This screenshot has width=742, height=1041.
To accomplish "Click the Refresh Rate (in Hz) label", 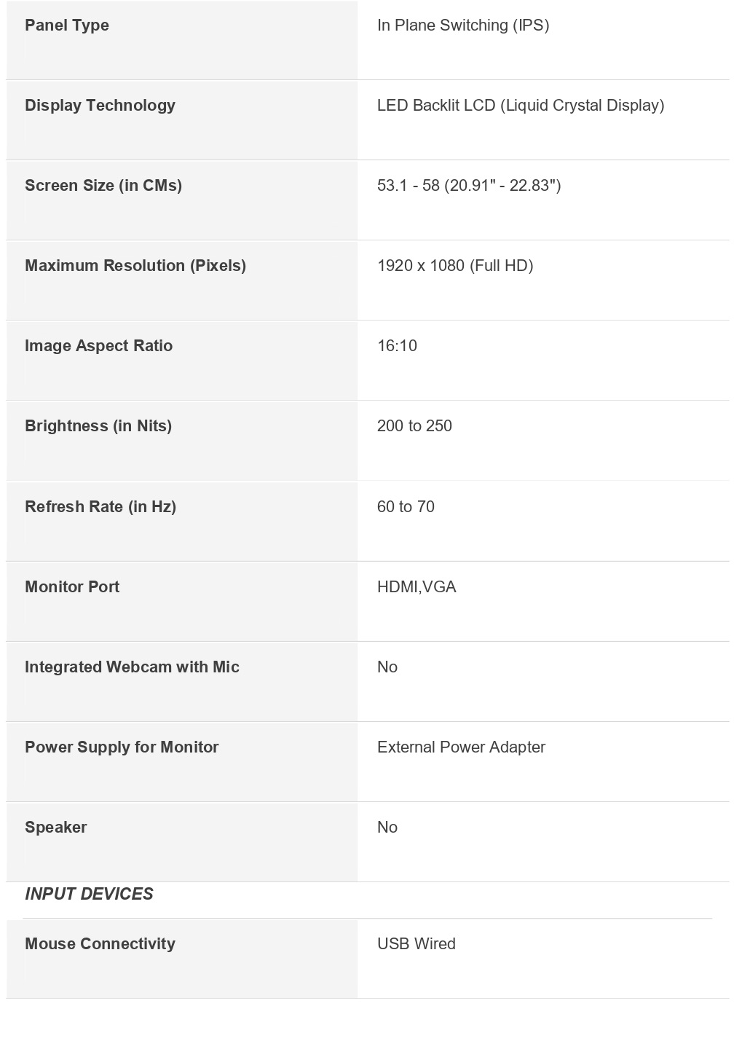I will tap(100, 507).
